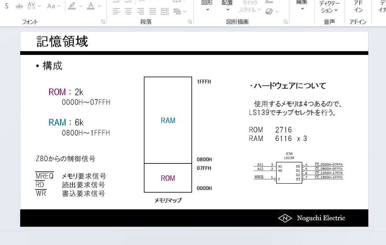
Task: Open クイックスタイル quick styles
Action: click(x=250, y=6)
